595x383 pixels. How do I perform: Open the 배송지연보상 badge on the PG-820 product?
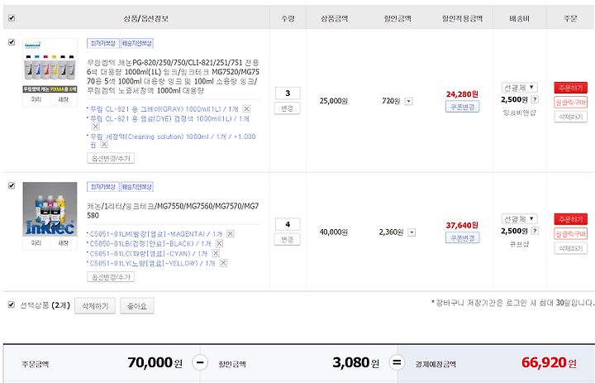[x=137, y=43]
